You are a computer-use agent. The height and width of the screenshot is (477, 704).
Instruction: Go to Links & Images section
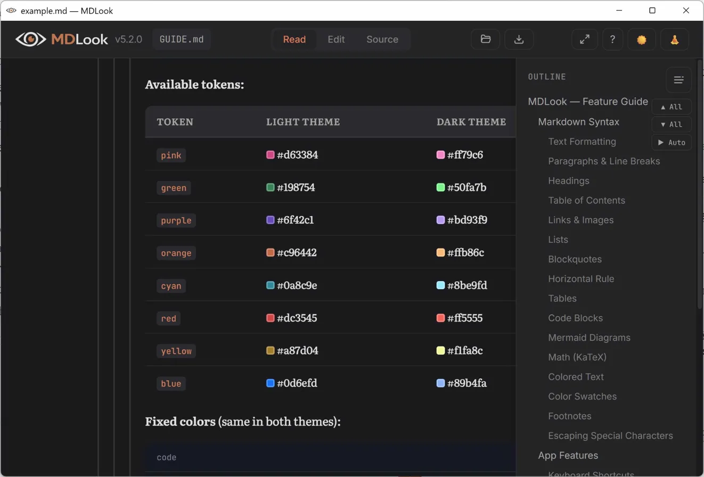581,220
